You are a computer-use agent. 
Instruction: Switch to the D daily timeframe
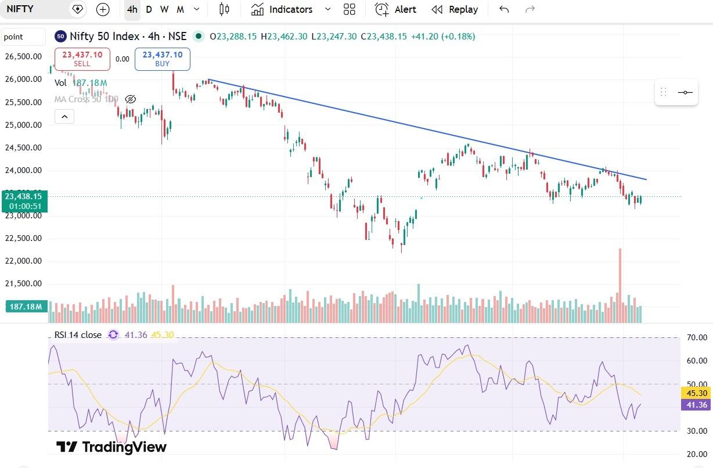pyautogui.click(x=149, y=9)
